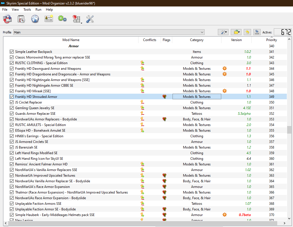Click conflict icon for JS Circlet Replacer

click(142, 102)
